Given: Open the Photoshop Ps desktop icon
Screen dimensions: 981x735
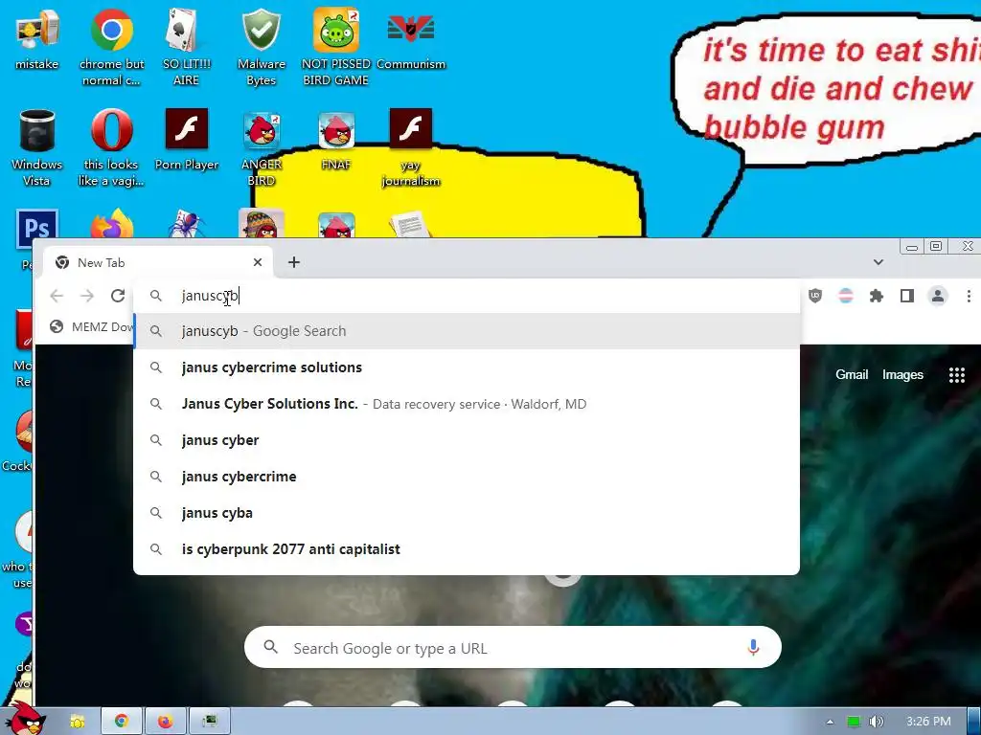Looking at the screenshot, I should click(x=36, y=229).
